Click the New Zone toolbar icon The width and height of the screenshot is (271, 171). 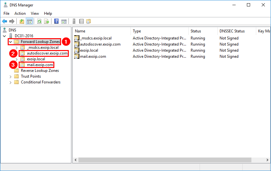88,21
